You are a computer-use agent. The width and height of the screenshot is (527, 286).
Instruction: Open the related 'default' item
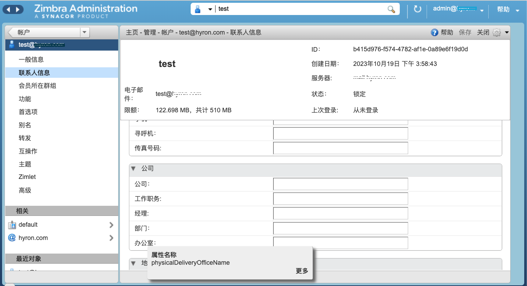[28, 225]
